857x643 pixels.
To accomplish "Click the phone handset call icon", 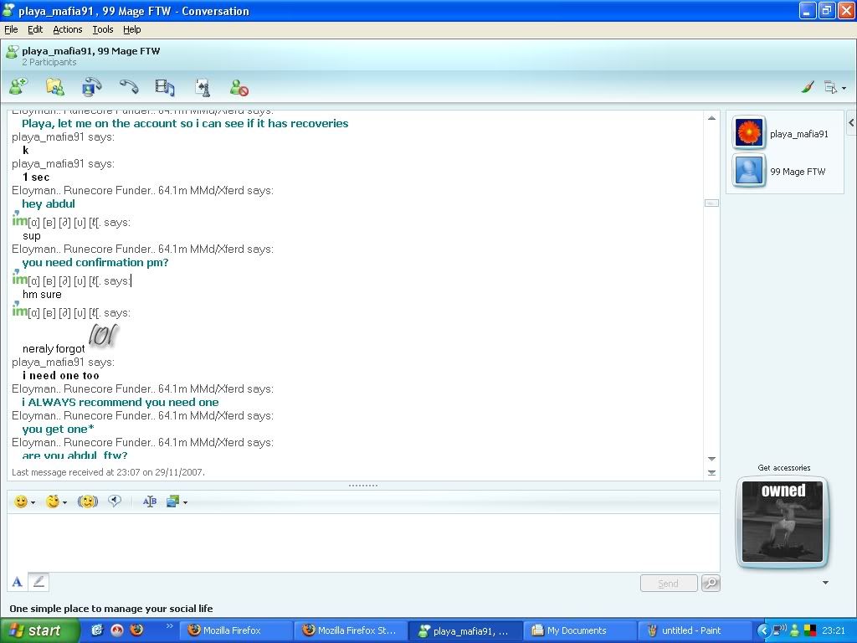I will 128,86.
